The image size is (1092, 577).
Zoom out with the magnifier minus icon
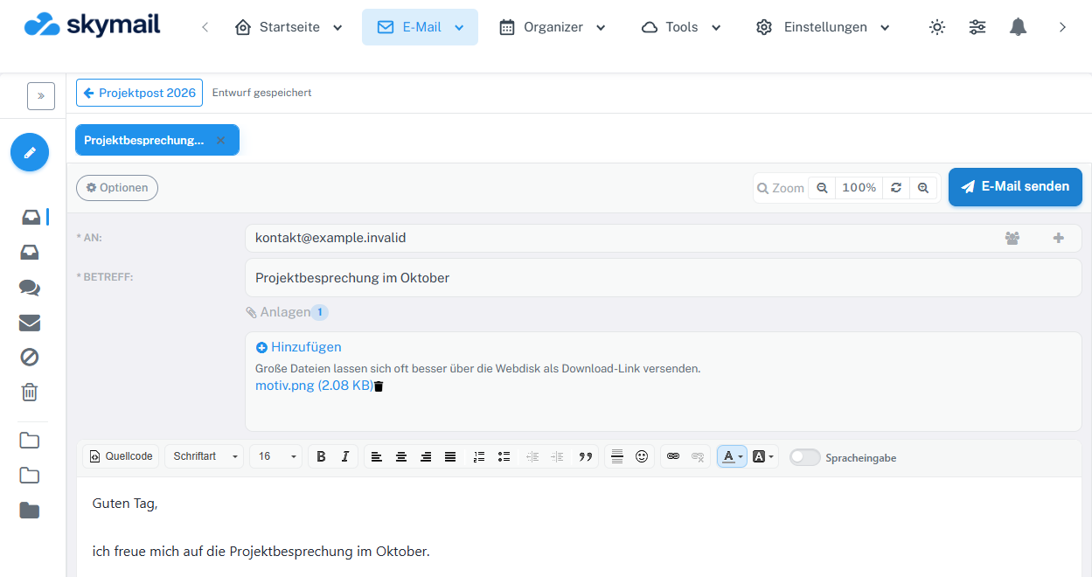(x=822, y=187)
